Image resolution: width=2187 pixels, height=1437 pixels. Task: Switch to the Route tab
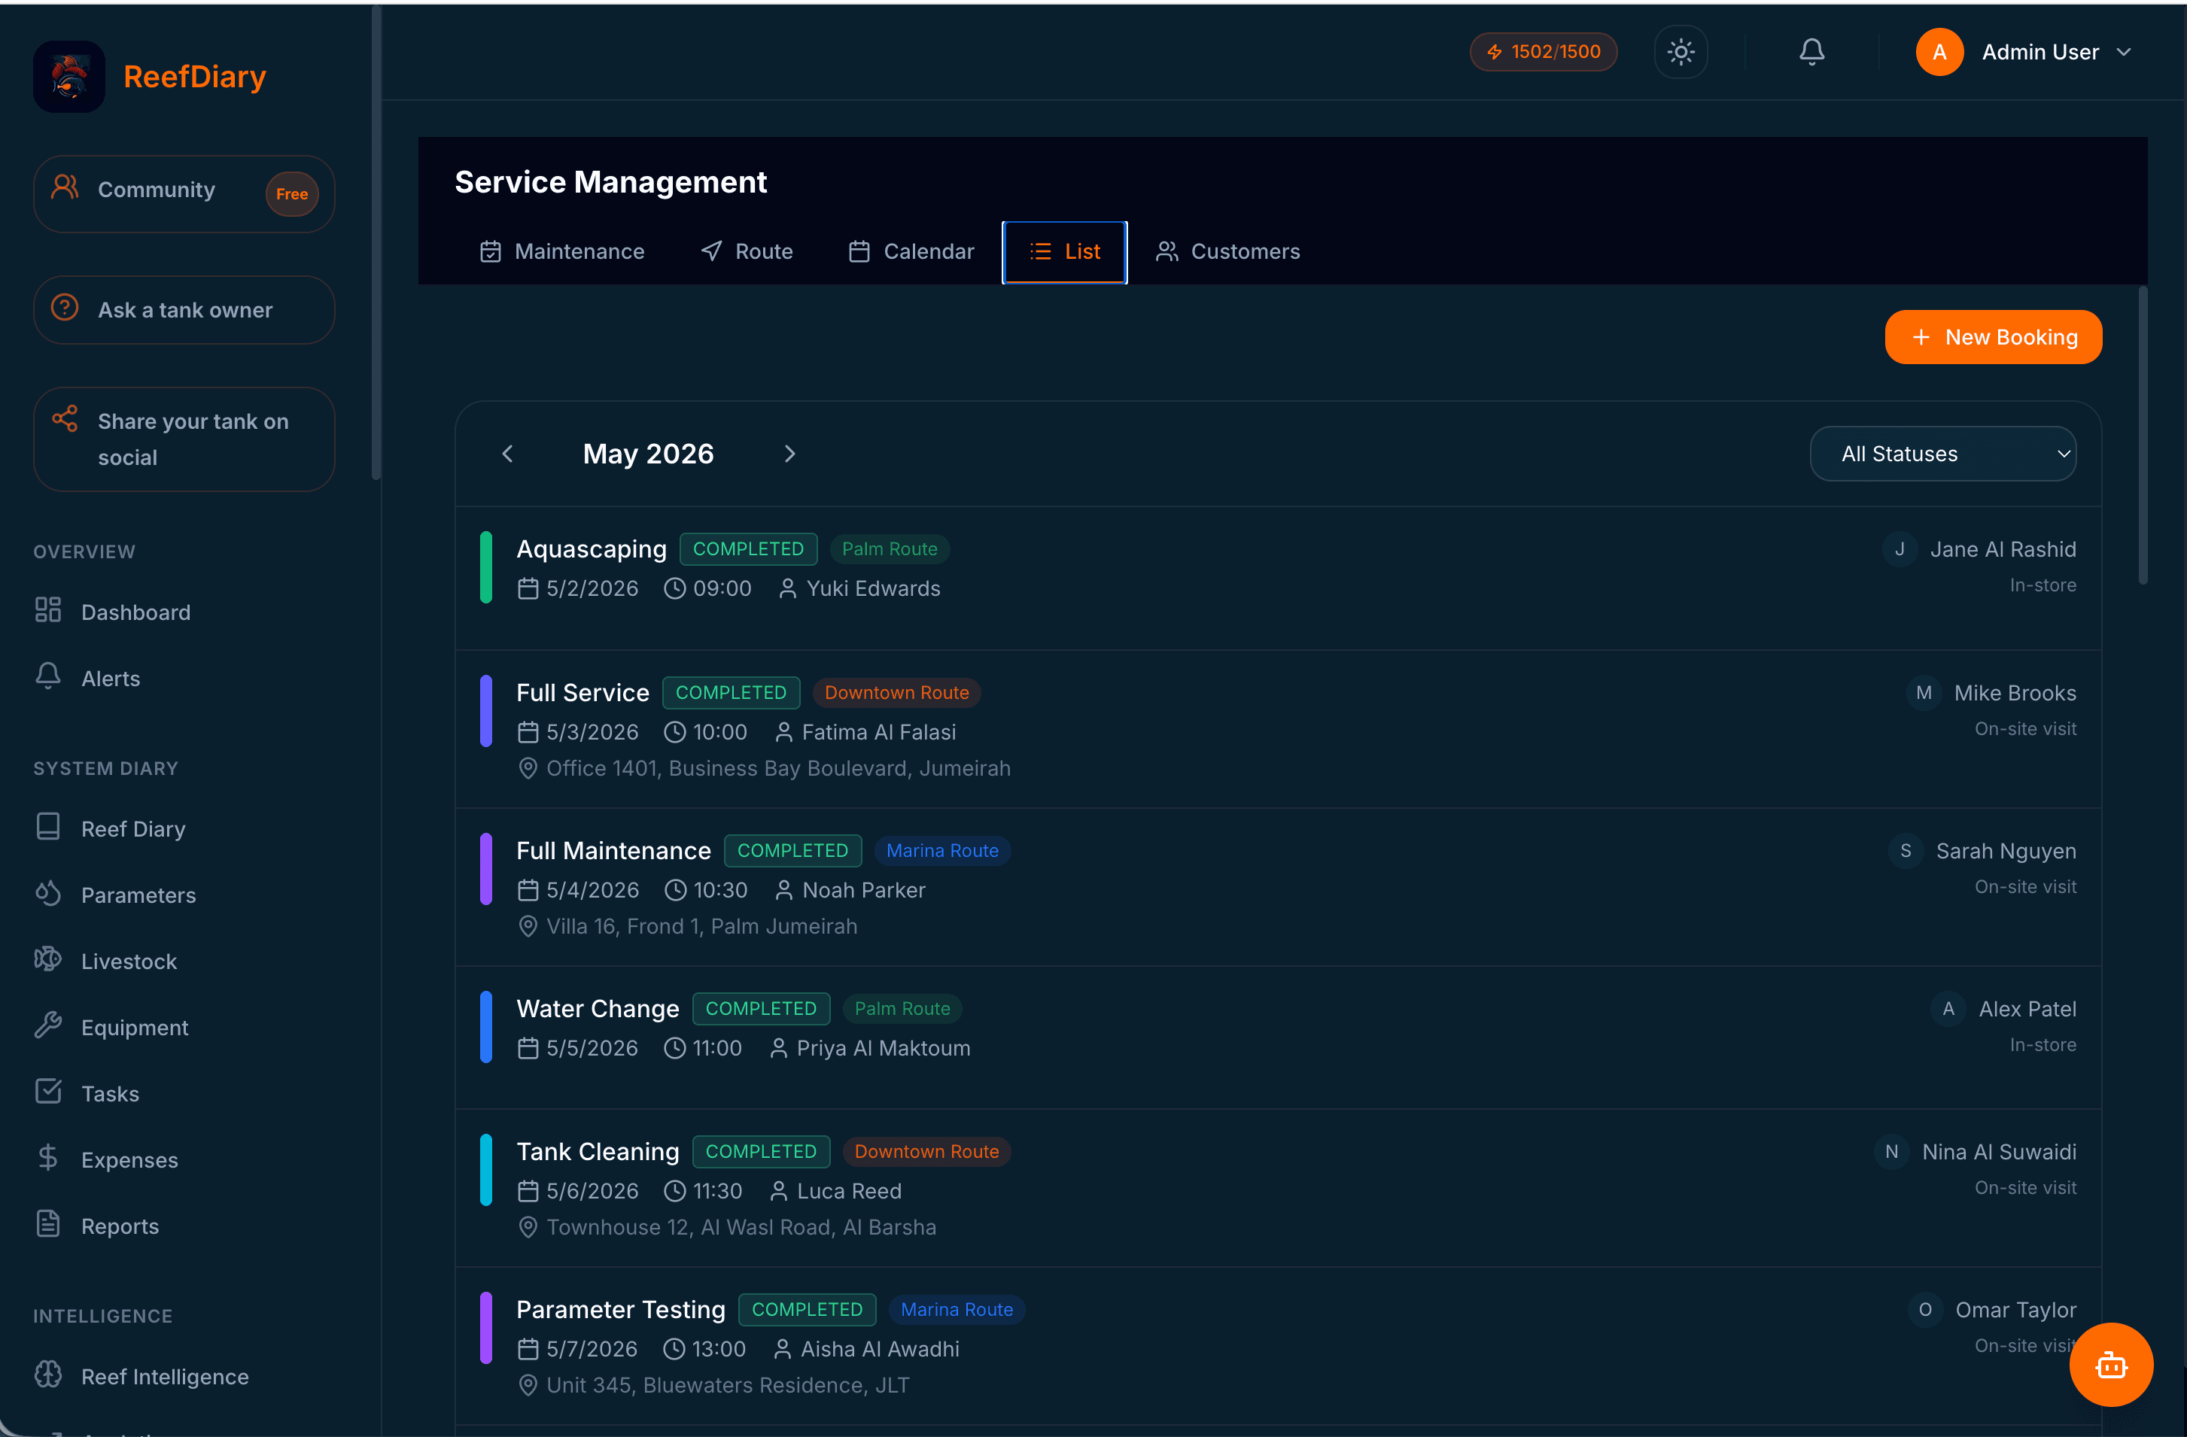pyautogui.click(x=746, y=252)
